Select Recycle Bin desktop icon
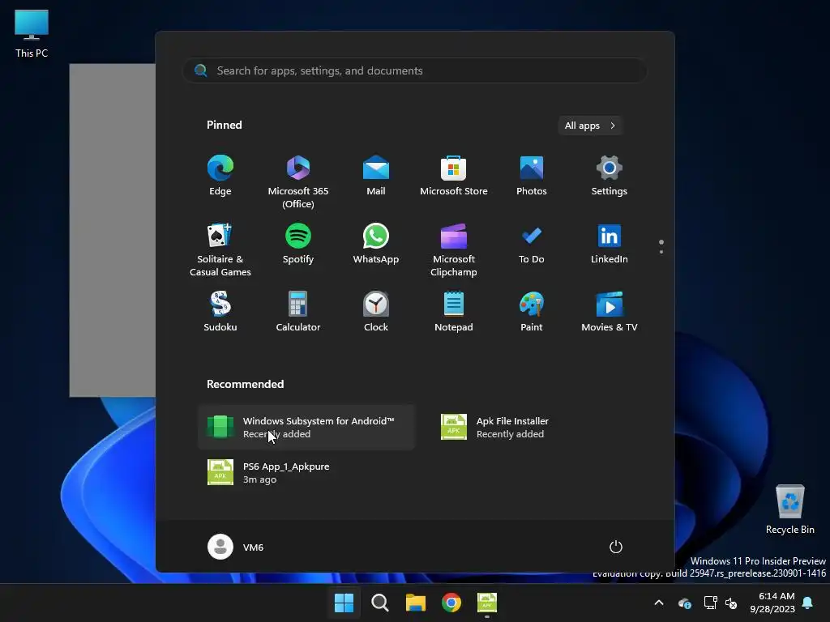This screenshot has height=622, width=830. point(789,510)
